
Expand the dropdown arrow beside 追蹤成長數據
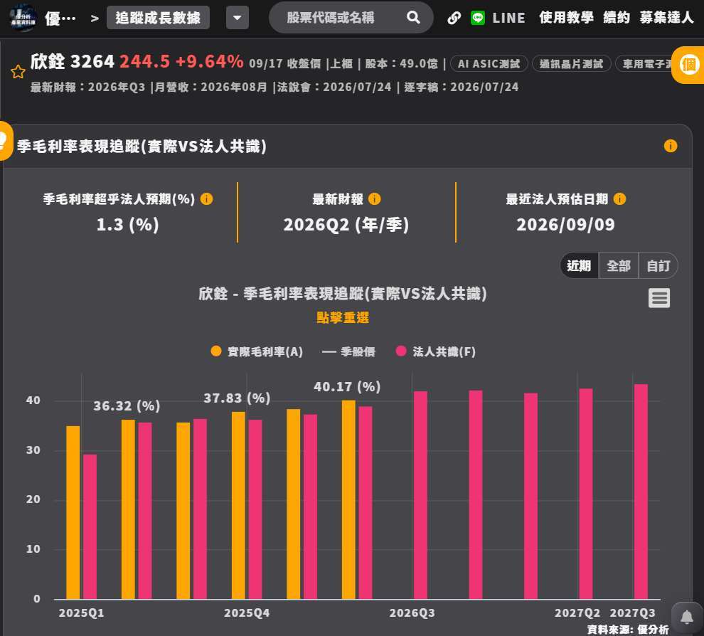coord(238,18)
